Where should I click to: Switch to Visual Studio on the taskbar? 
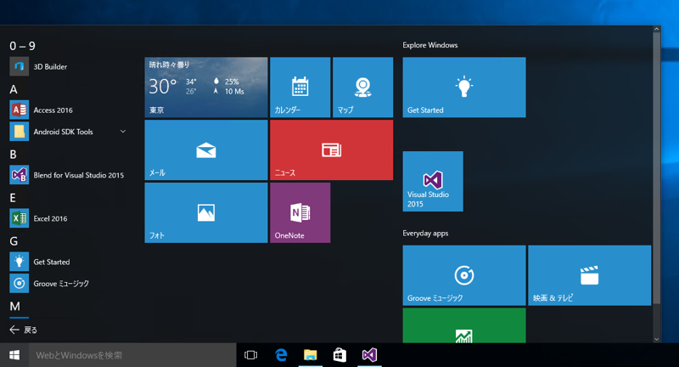(369, 355)
